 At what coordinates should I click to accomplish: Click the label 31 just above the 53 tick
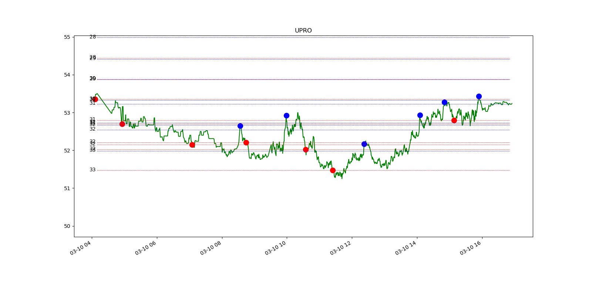click(92, 103)
